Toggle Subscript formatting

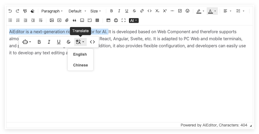click(x=157, y=11)
